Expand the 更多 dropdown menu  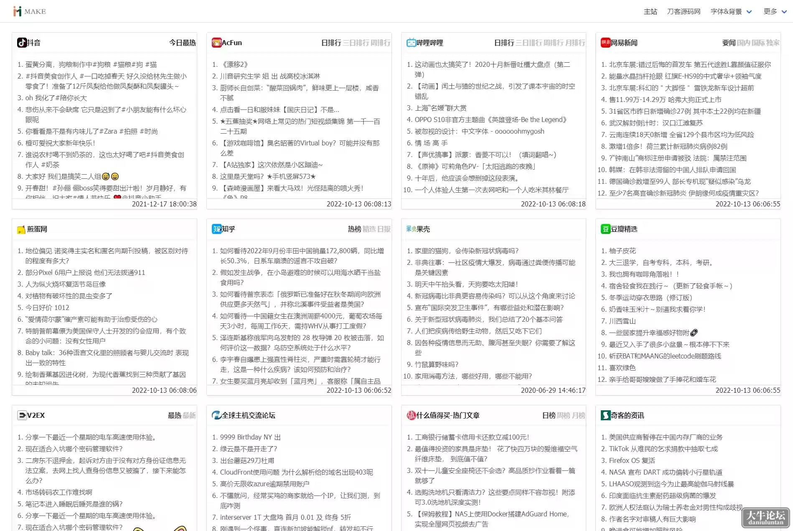(x=775, y=12)
